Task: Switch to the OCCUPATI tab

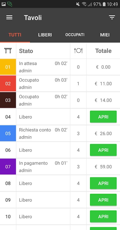Action: [x=75, y=35]
